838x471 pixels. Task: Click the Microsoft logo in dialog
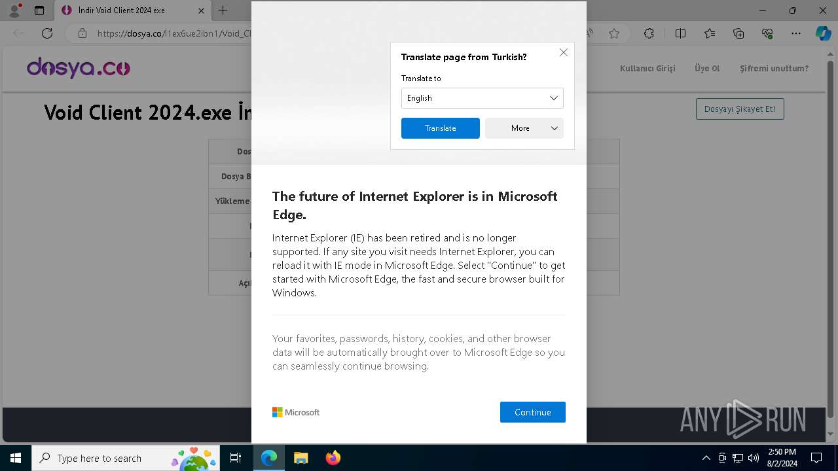point(296,412)
